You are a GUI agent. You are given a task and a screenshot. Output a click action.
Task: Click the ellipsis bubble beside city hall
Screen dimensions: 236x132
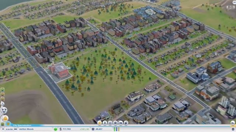tap(69, 68)
